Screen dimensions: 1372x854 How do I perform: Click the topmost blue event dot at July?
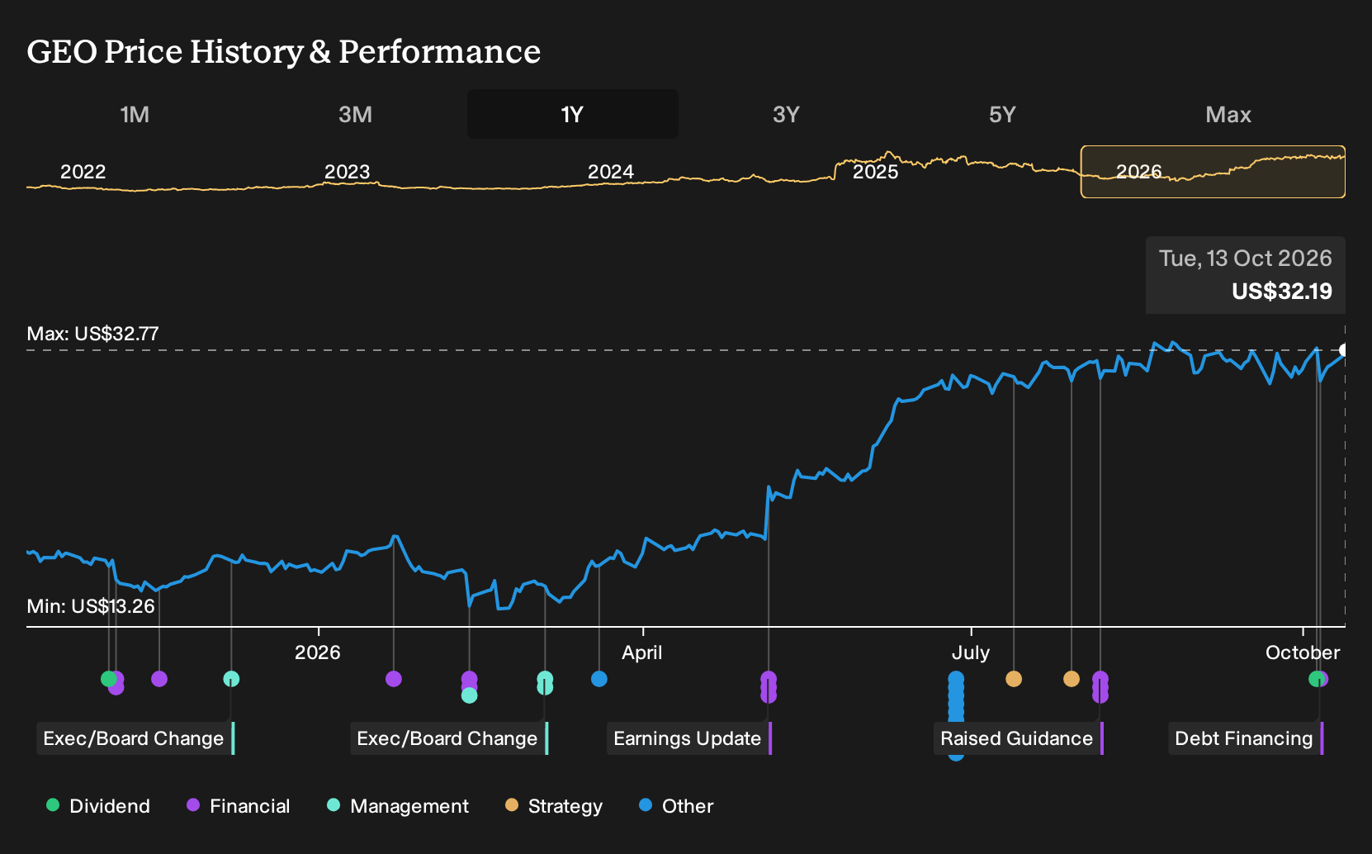[x=956, y=679]
